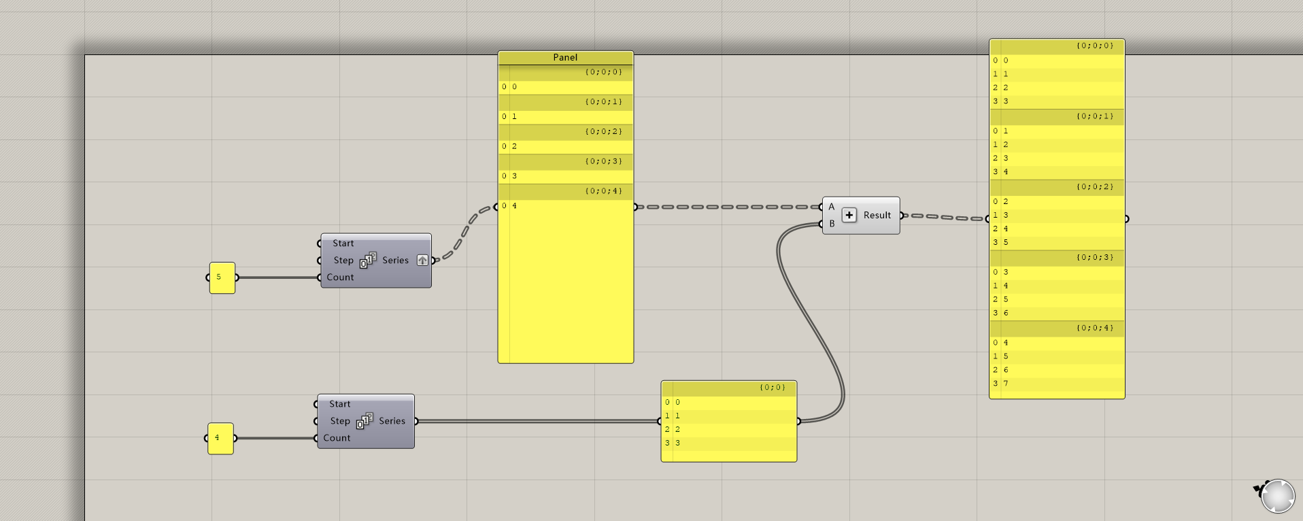Select the number panel containing 5

point(222,278)
